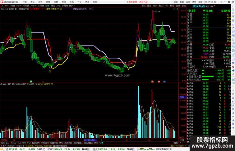
Task: Click 平安证券福州行情 server status
Action: 164,149
